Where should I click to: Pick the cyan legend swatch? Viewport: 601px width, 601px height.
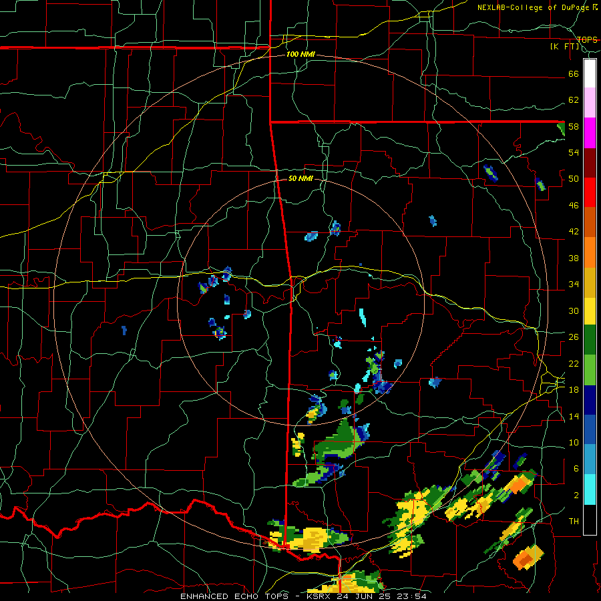pos(590,489)
